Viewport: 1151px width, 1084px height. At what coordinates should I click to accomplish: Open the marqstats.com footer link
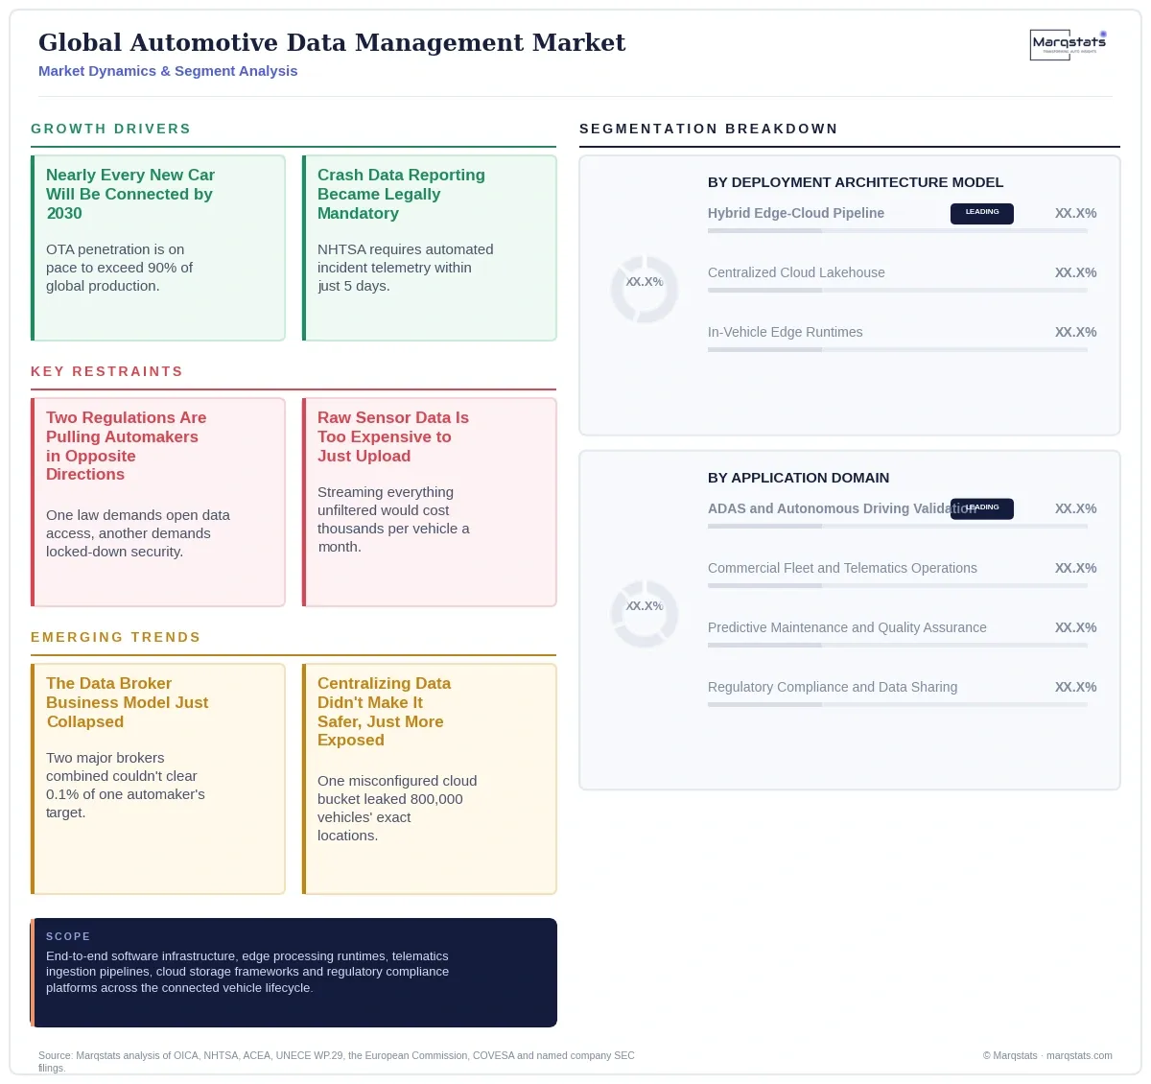1079,1055
